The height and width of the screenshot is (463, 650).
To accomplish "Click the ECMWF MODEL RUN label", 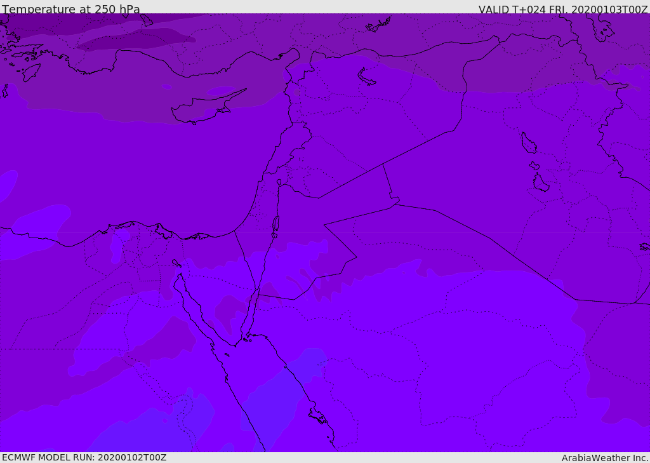I will [84, 457].
